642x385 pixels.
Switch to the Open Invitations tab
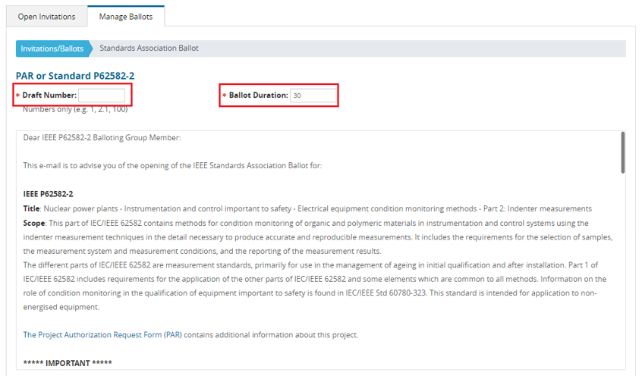click(x=47, y=17)
